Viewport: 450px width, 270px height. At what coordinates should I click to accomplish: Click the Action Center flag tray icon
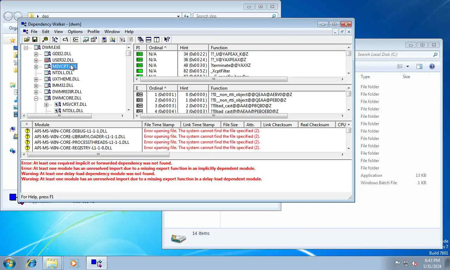[397, 263]
